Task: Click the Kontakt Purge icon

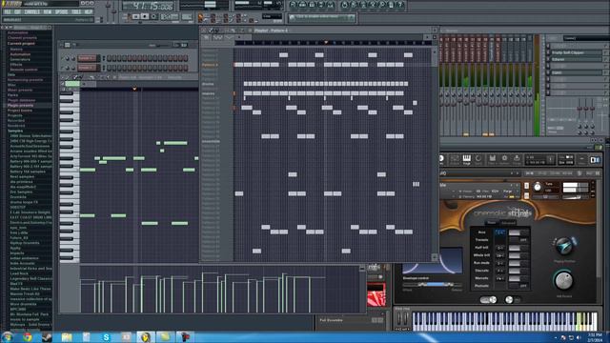Action: coord(517,159)
